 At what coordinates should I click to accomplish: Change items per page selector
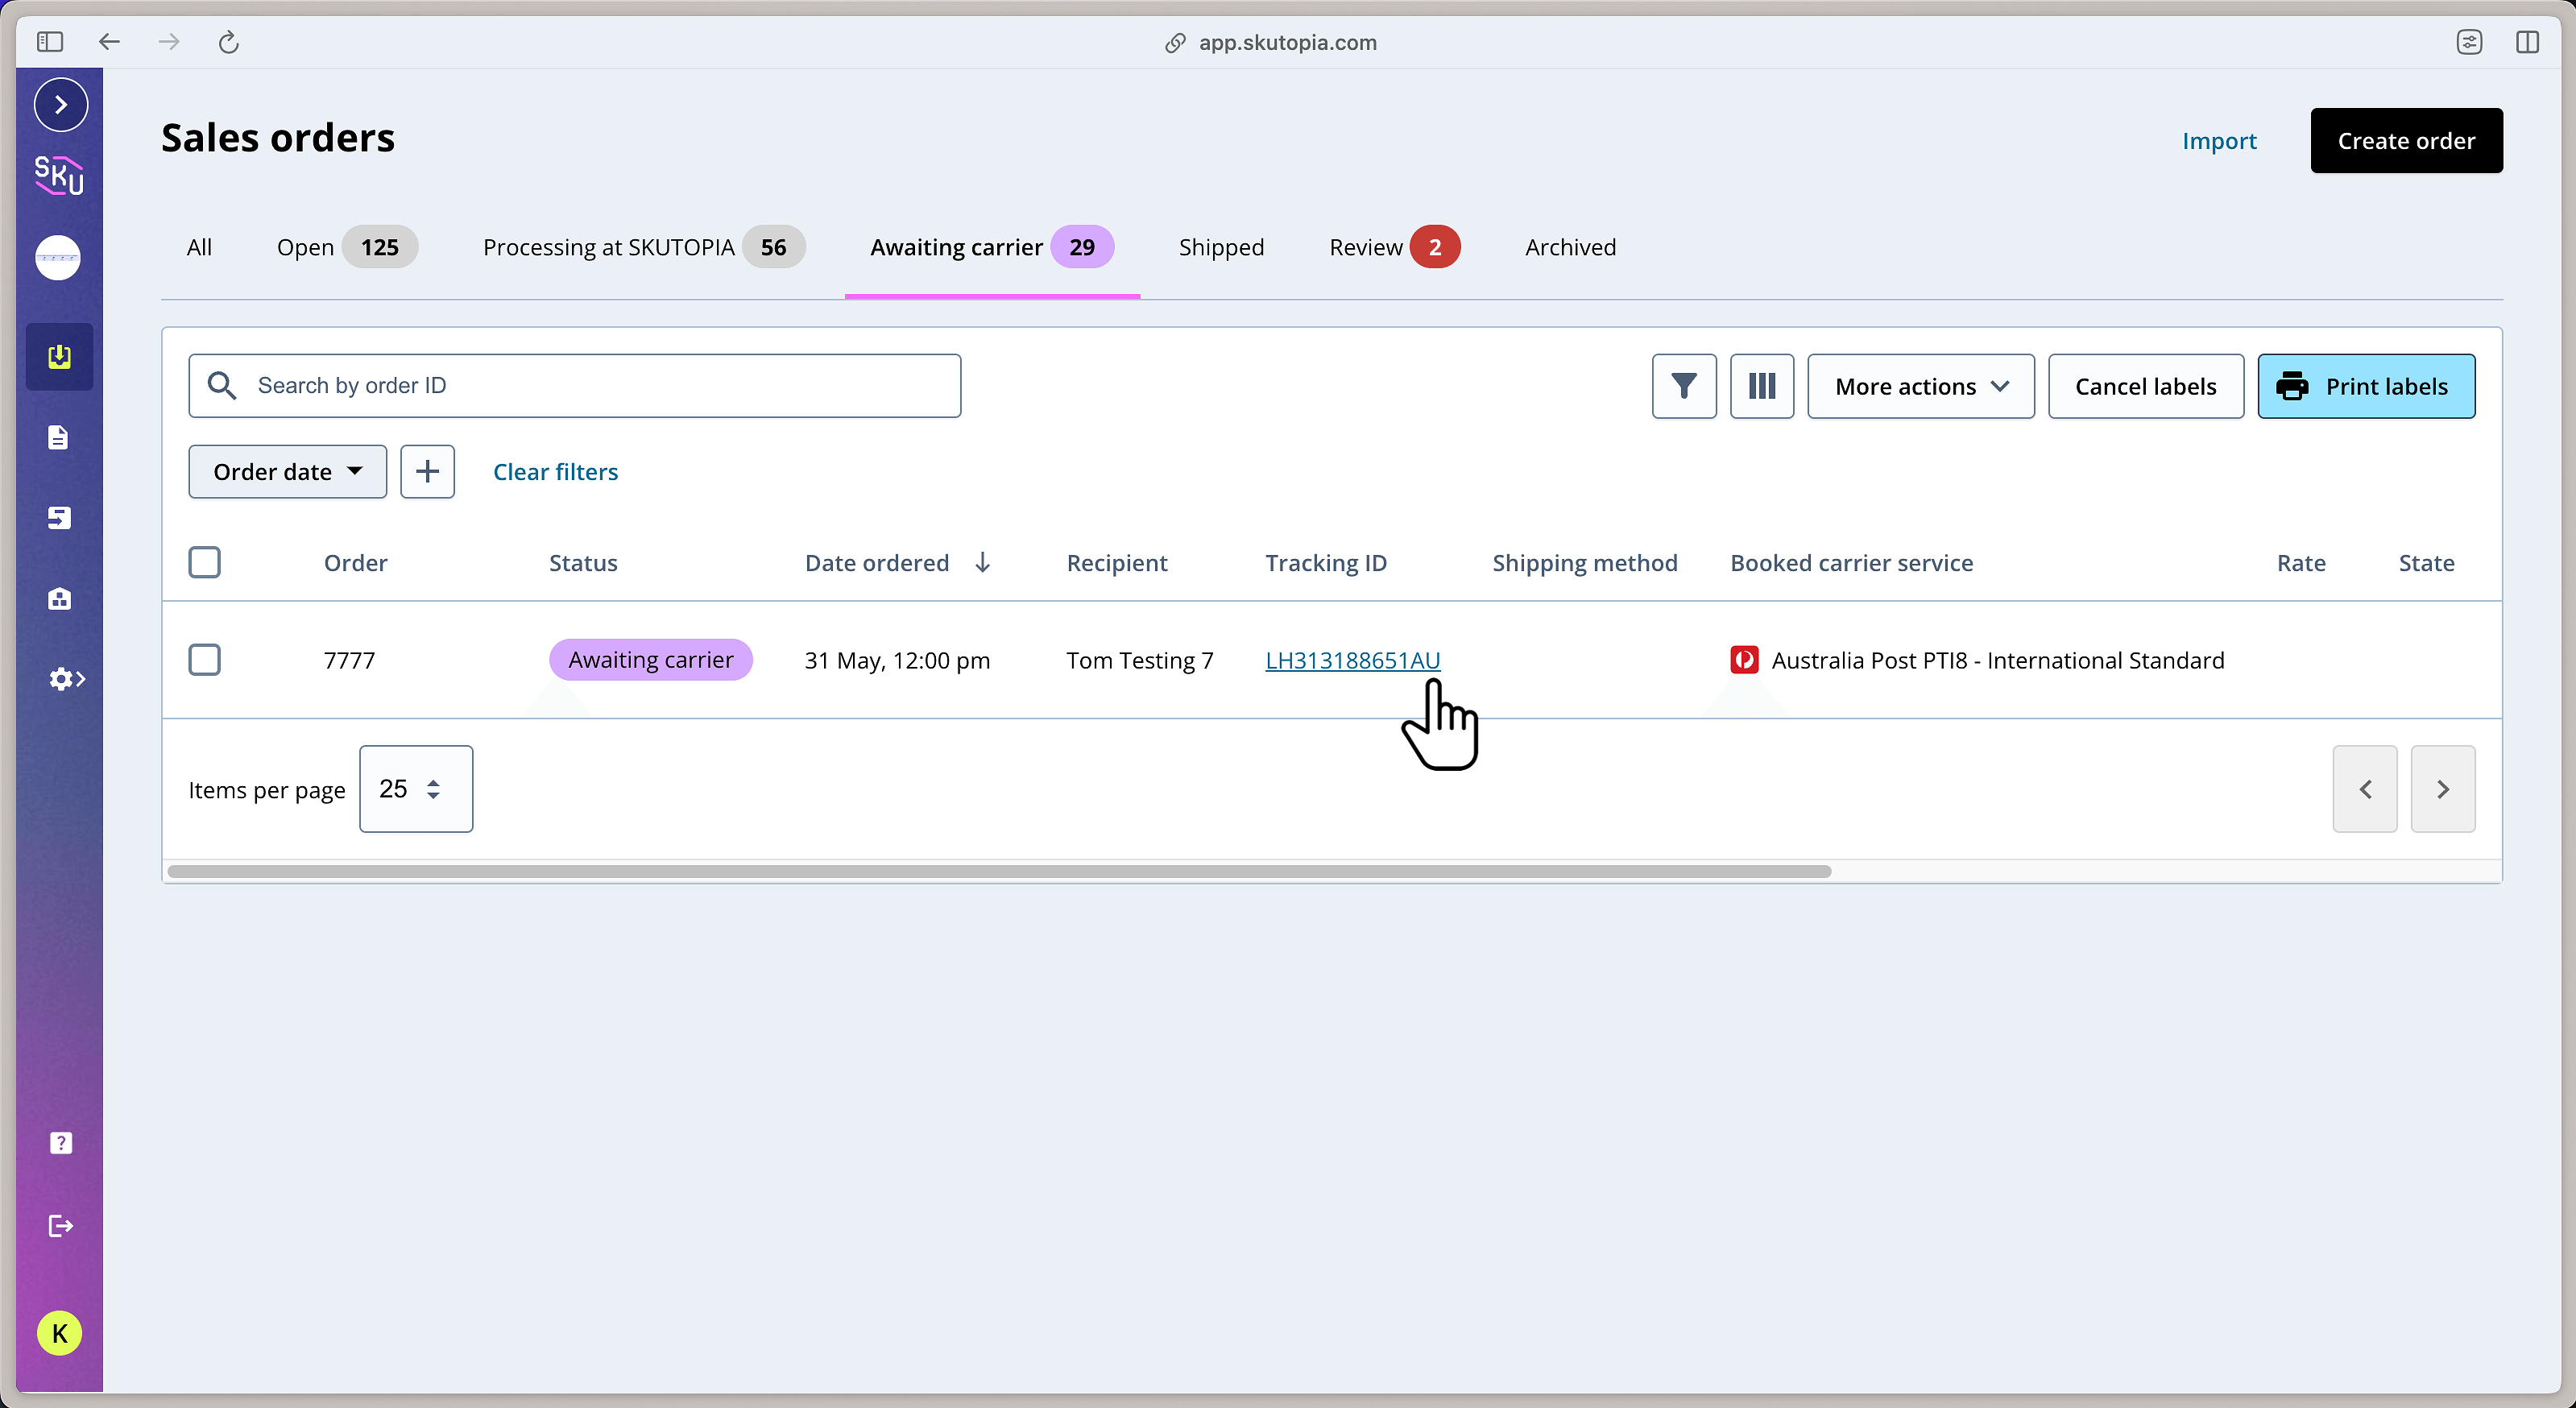pos(415,789)
